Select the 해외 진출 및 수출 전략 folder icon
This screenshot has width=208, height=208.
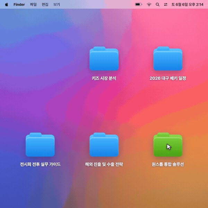coord(104,145)
